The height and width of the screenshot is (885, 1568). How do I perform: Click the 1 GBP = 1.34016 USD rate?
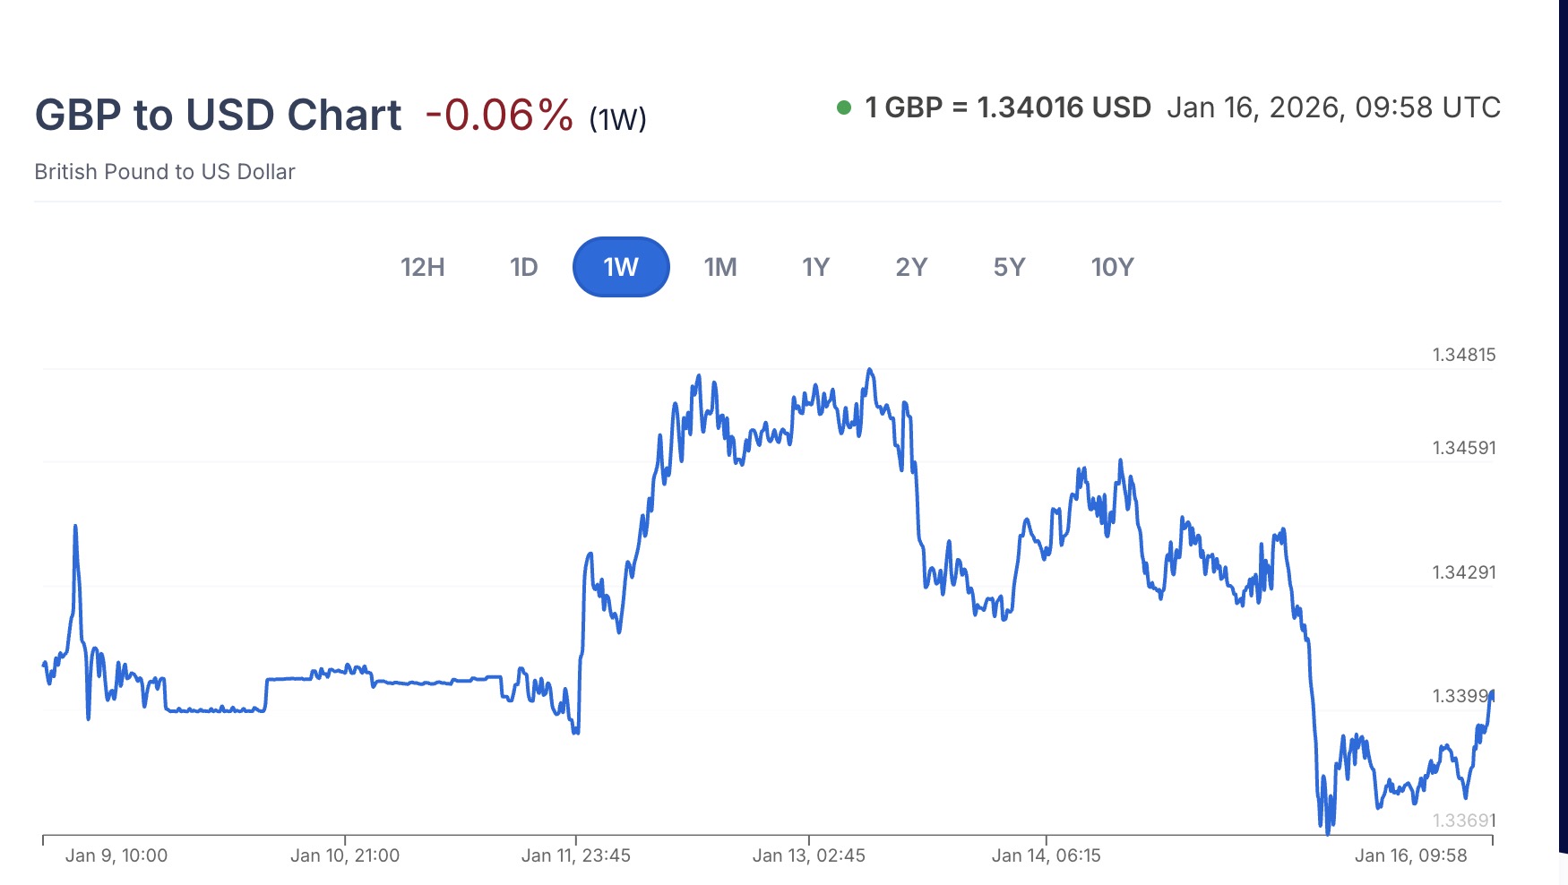[1008, 108]
